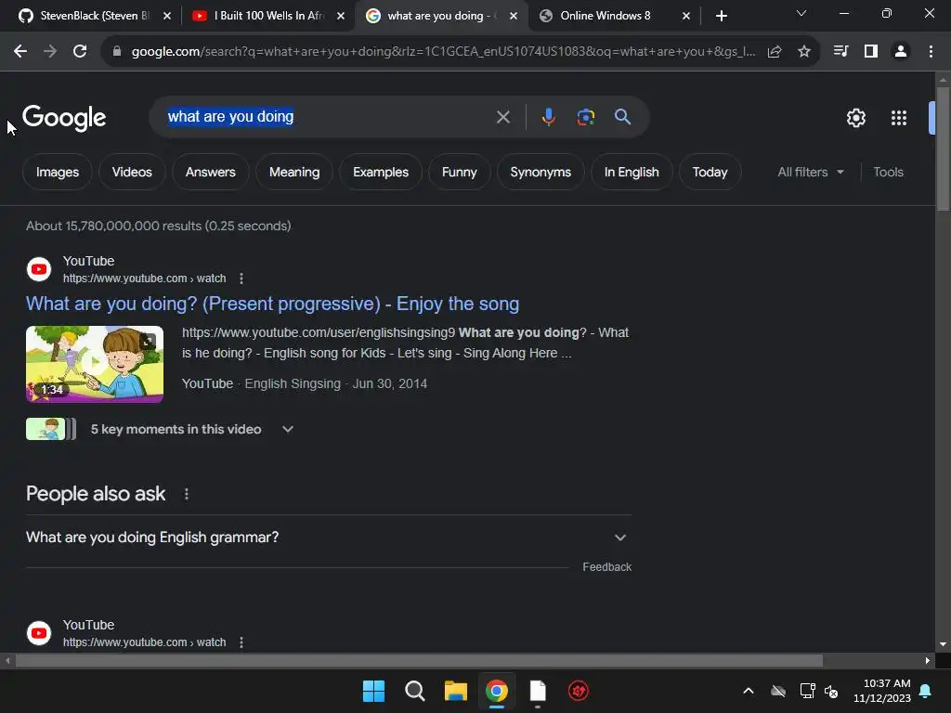951x713 pixels.
Task: Click the vertical page scrollbar thumb
Action: pos(943,149)
